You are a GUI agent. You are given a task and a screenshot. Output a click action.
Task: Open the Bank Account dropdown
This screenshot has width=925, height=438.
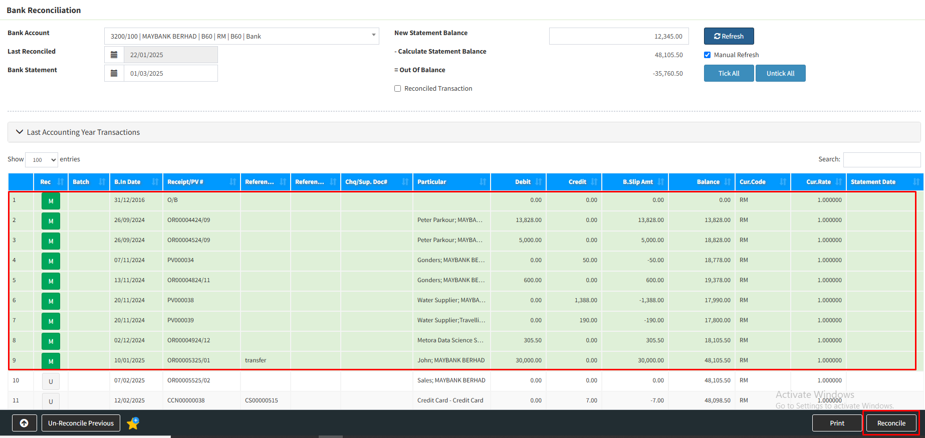[x=241, y=36]
